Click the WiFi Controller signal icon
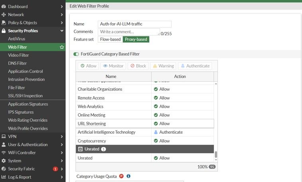Image resolution: width=302 pixels, height=182 pixels. 4,152
